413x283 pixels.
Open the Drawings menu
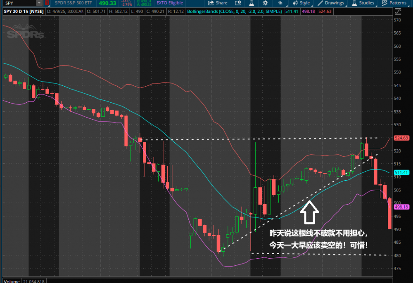click(x=331, y=3)
